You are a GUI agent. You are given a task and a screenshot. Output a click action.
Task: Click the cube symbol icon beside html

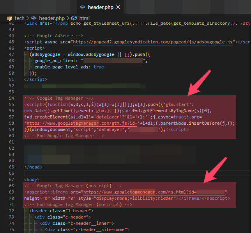(x=74, y=18)
